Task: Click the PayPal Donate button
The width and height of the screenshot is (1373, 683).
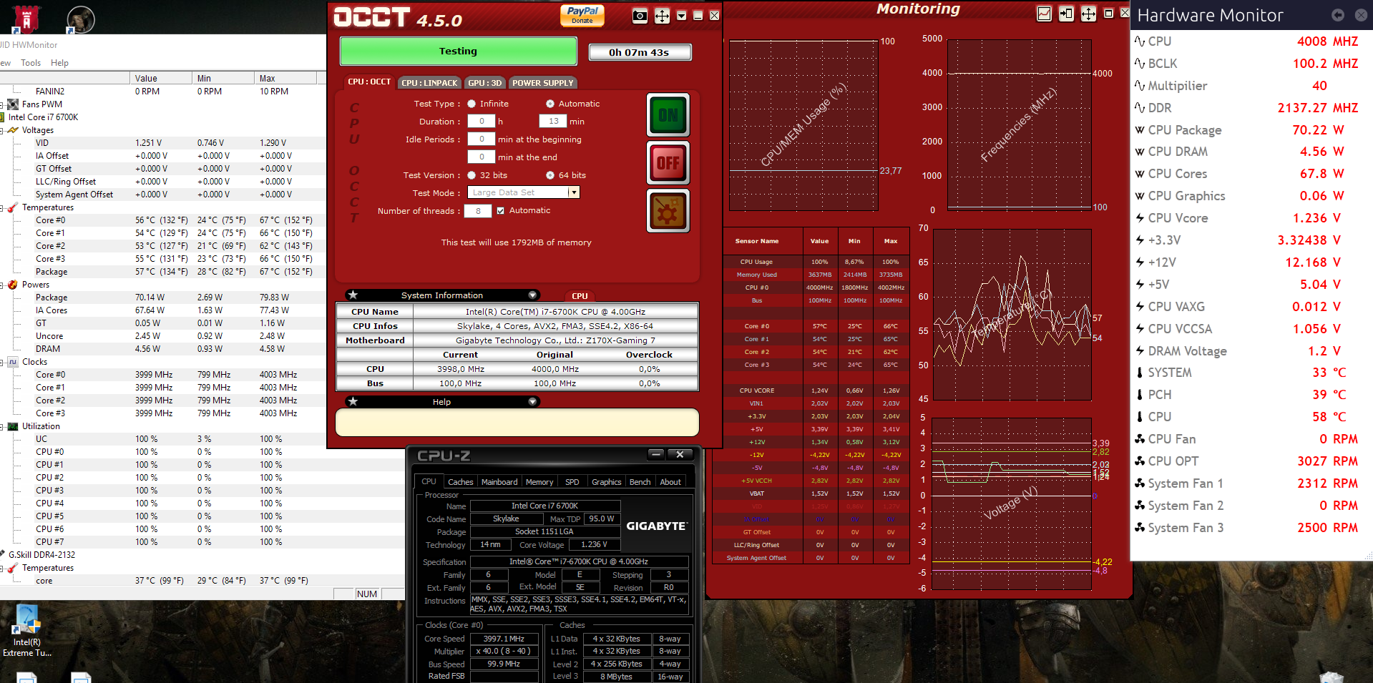Action: [582, 15]
